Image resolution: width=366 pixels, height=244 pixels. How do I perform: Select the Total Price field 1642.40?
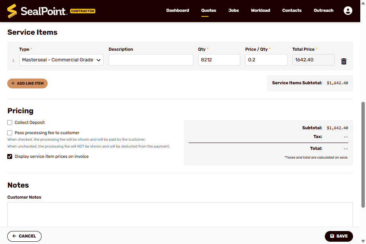click(313, 60)
